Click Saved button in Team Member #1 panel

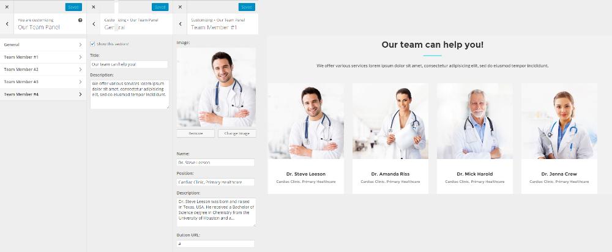(247, 7)
